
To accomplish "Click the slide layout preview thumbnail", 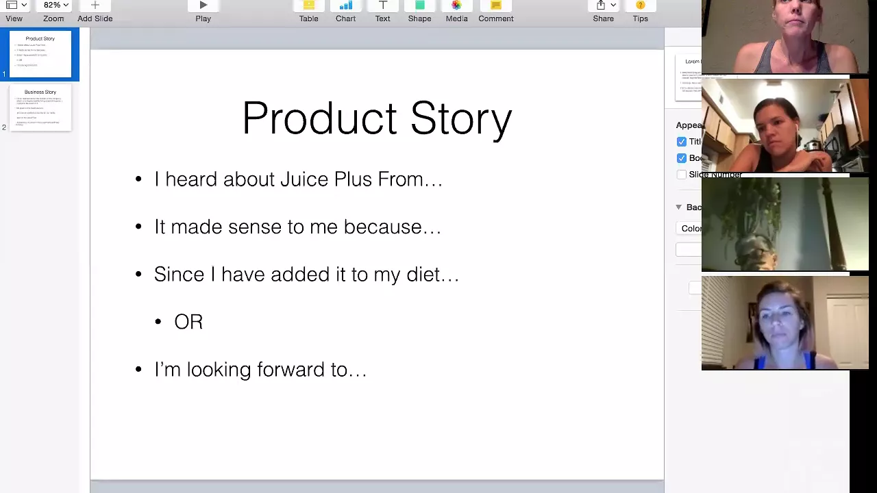I will [x=689, y=77].
